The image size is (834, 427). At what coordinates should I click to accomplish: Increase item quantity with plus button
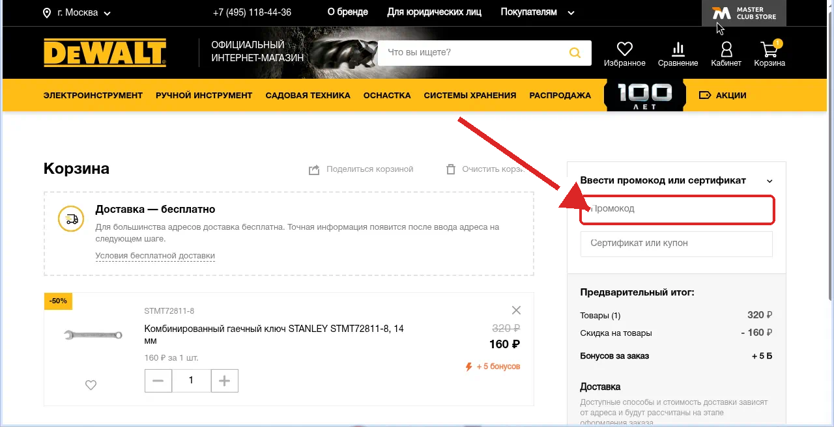[x=225, y=381]
